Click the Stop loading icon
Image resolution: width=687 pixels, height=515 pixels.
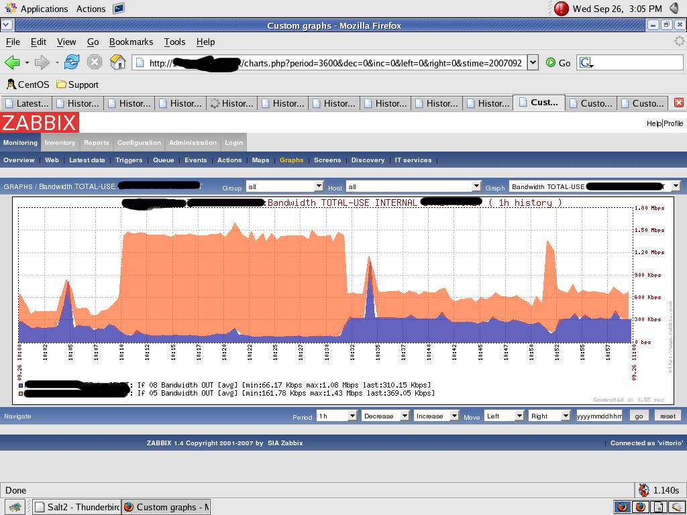pos(95,62)
